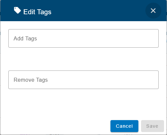
Task: Focus the Remove Tags input field
Action: tap(83, 80)
